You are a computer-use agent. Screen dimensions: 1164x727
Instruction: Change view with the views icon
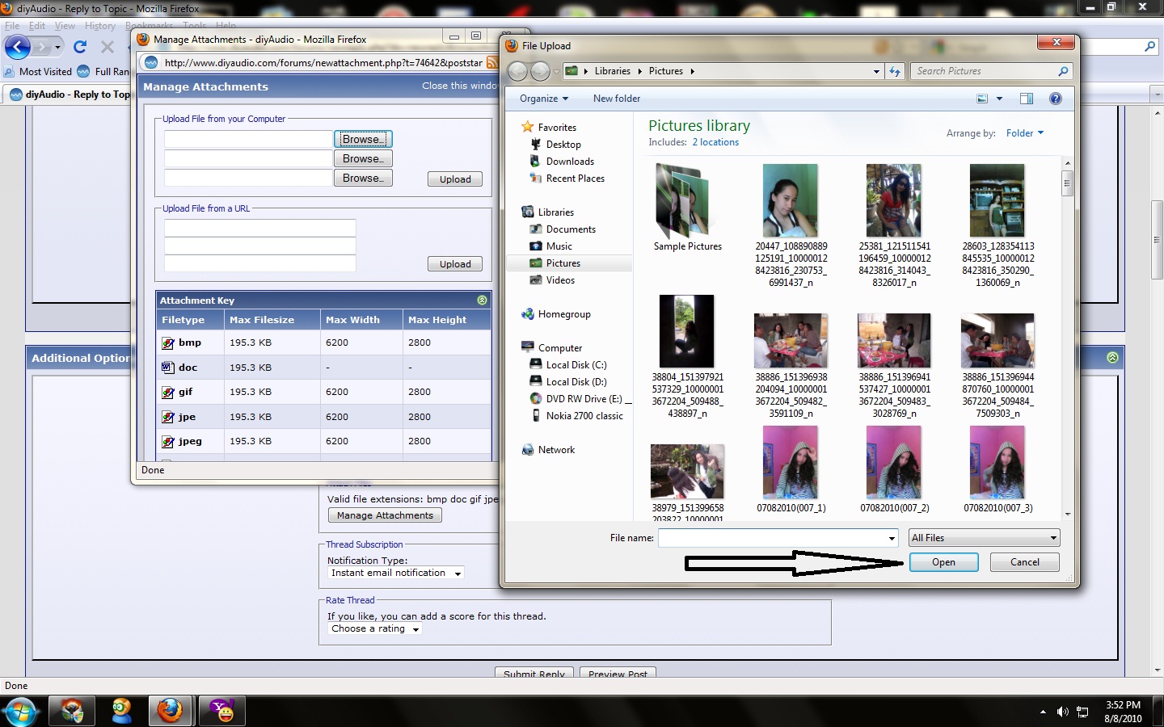[982, 99]
